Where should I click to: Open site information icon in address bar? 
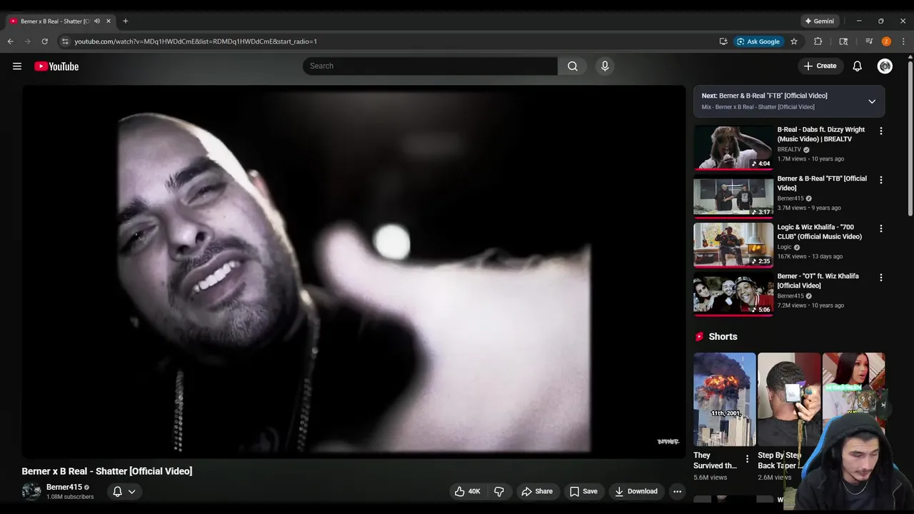pos(65,41)
